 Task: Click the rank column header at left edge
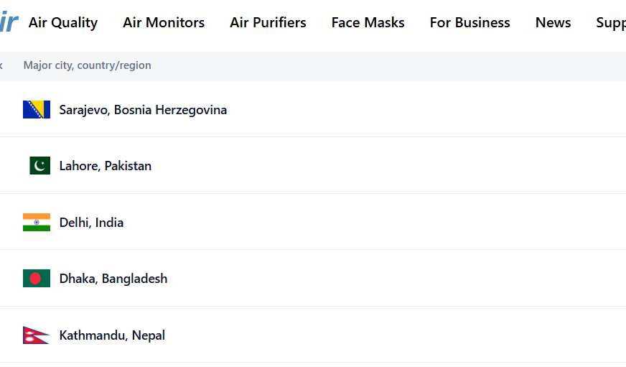click(x=1, y=65)
